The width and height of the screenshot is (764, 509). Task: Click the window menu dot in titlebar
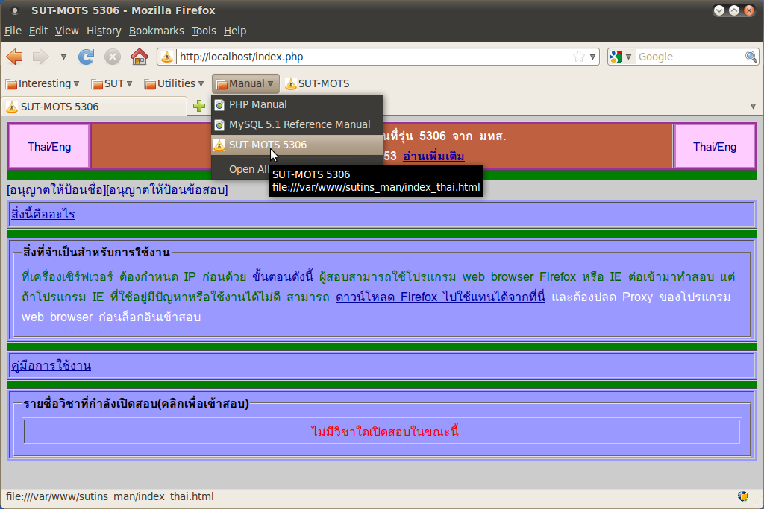[x=15, y=10]
